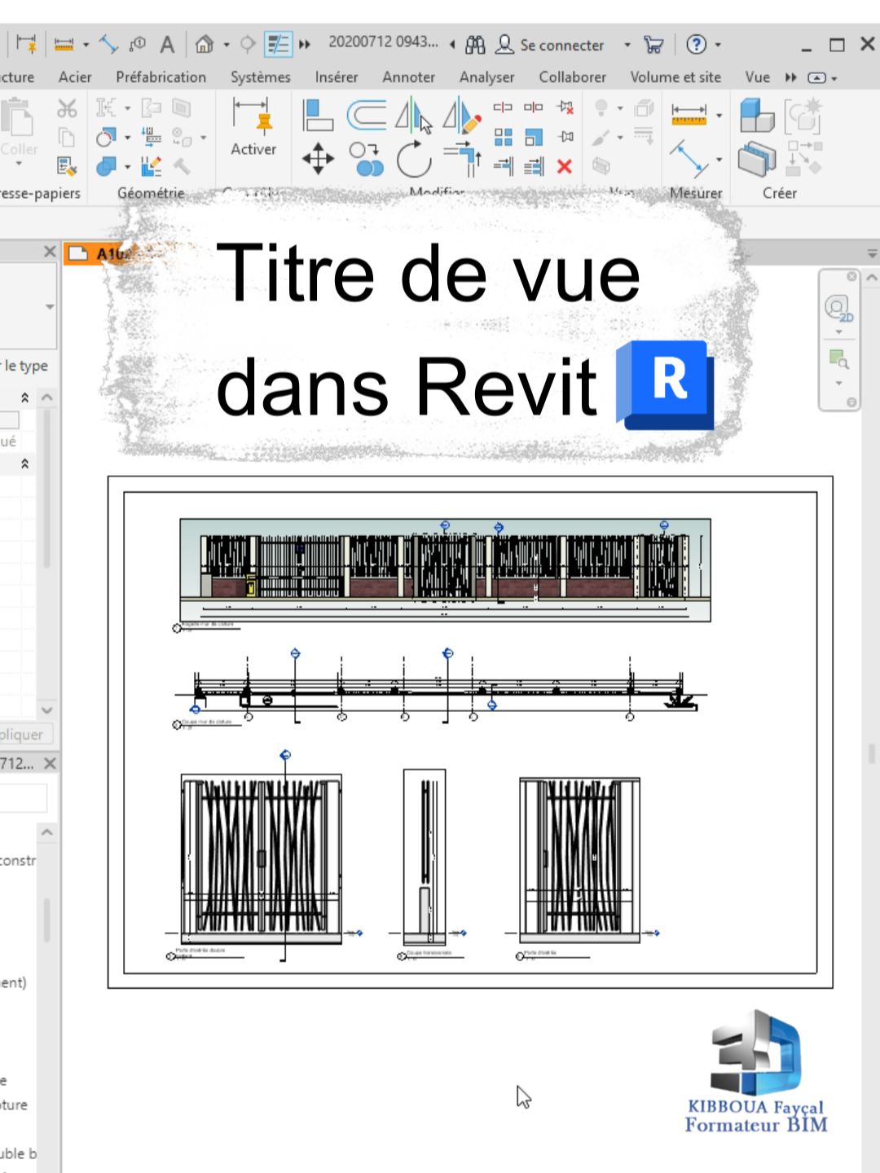Click the Pin tool

pyautogui.click(x=565, y=137)
